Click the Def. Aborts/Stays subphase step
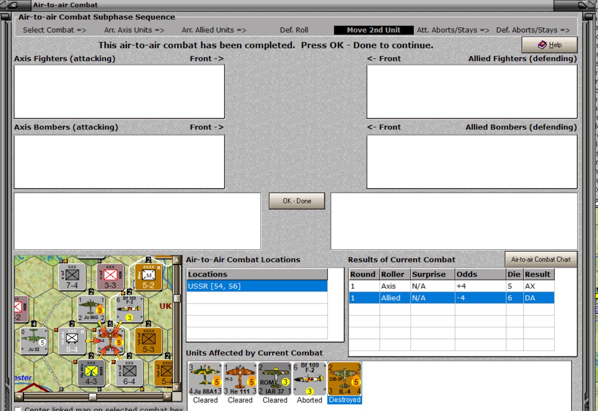 tap(533, 30)
